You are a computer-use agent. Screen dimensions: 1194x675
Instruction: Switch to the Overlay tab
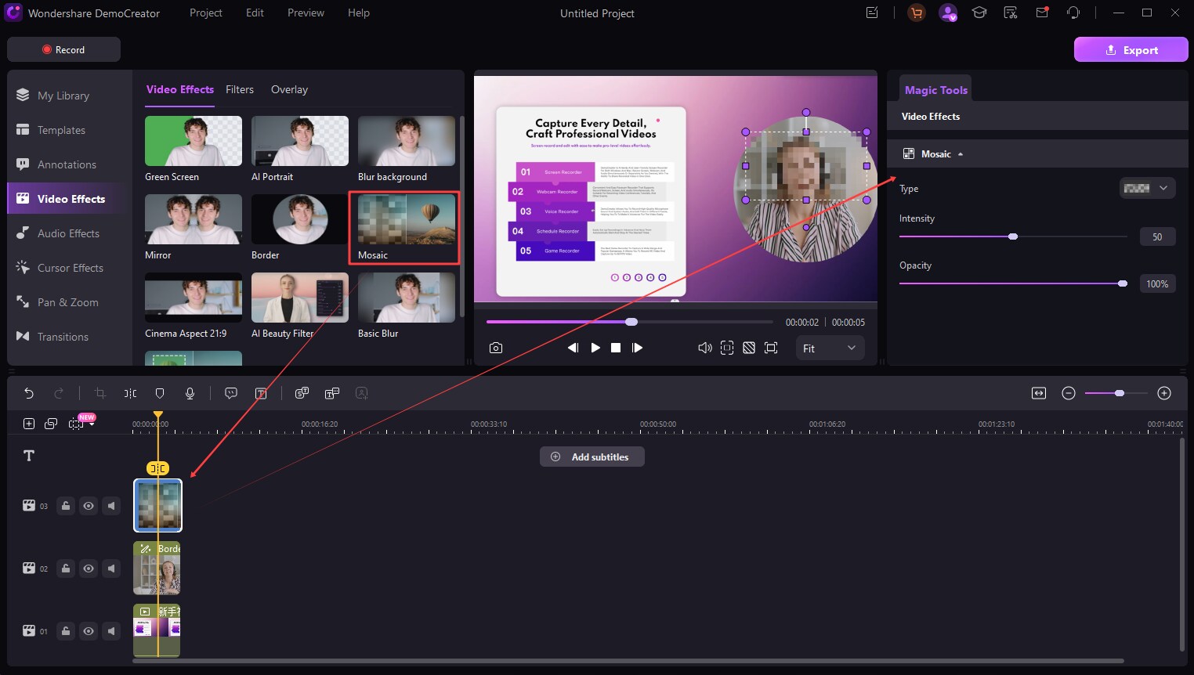point(289,89)
